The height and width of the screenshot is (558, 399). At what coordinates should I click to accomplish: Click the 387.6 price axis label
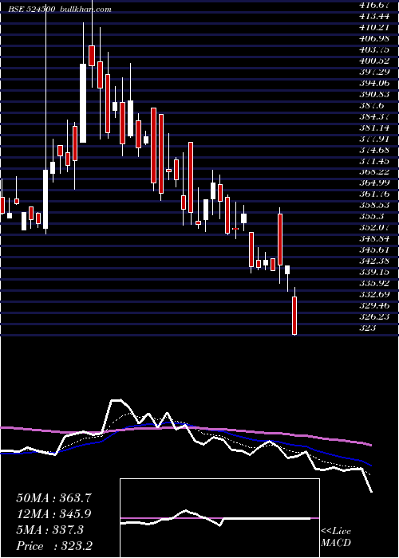(x=372, y=105)
